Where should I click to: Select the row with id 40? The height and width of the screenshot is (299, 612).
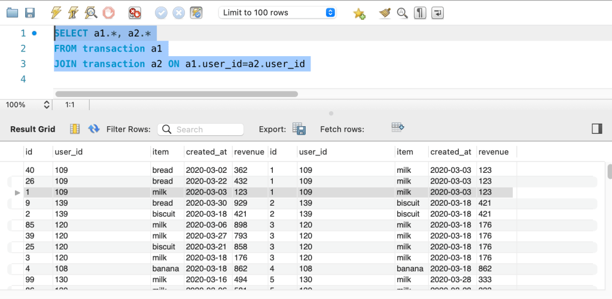[x=30, y=170]
